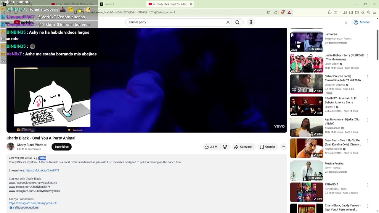Viewport: 379px width, 213px height.
Task: Open Justin Bieber - Sorry video thumbnail
Action: (x=306, y=63)
